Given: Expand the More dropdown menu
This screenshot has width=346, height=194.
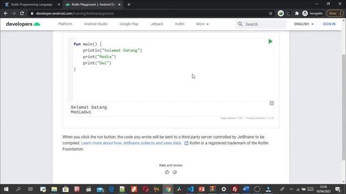Looking at the screenshot, I should (x=202, y=24).
